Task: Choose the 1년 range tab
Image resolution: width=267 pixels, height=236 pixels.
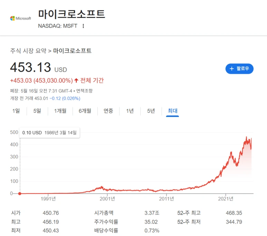Action: click(130, 111)
